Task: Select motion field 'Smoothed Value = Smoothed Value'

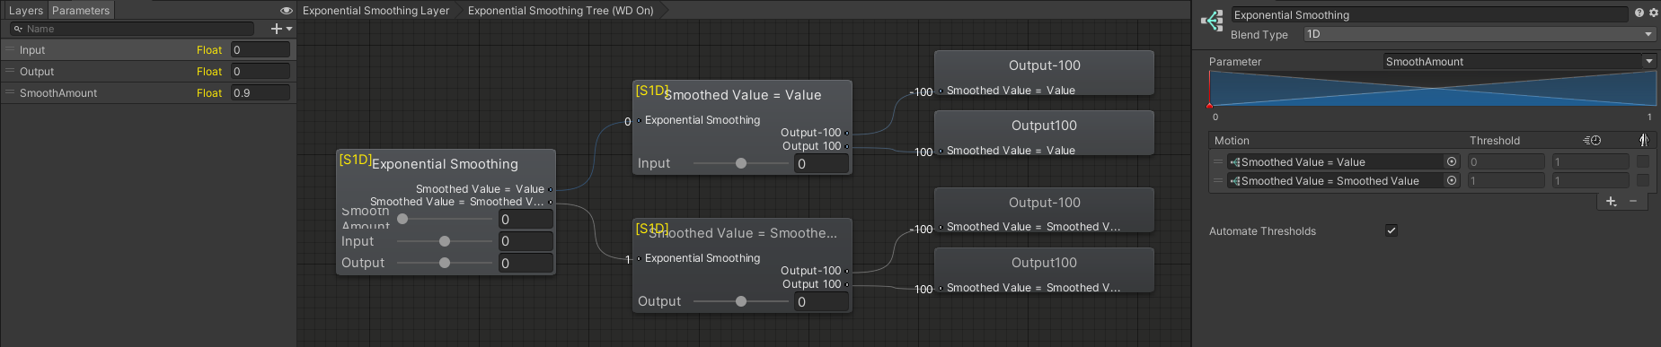Action: (1335, 180)
